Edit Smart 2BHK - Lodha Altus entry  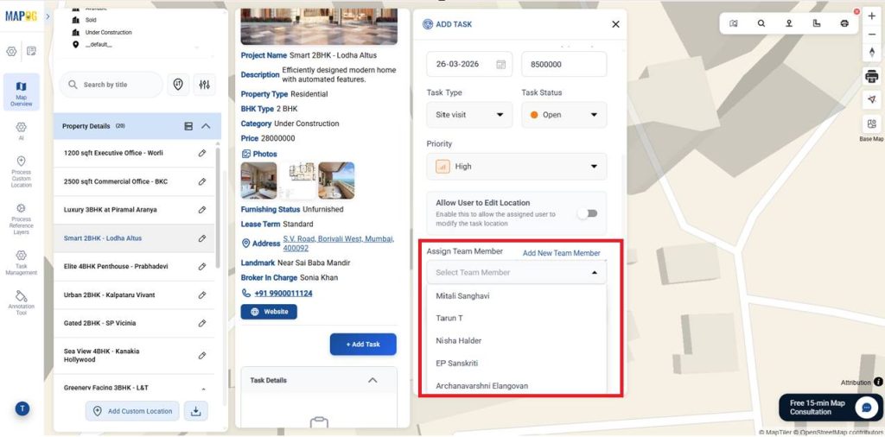coord(202,238)
